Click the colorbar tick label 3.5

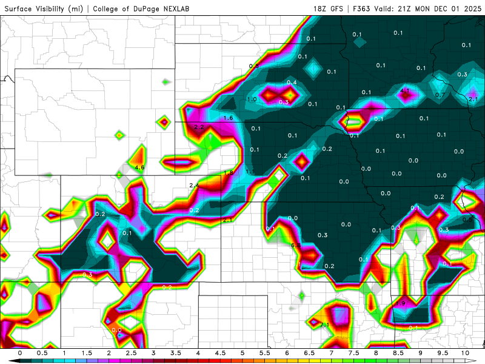(176, 353)
